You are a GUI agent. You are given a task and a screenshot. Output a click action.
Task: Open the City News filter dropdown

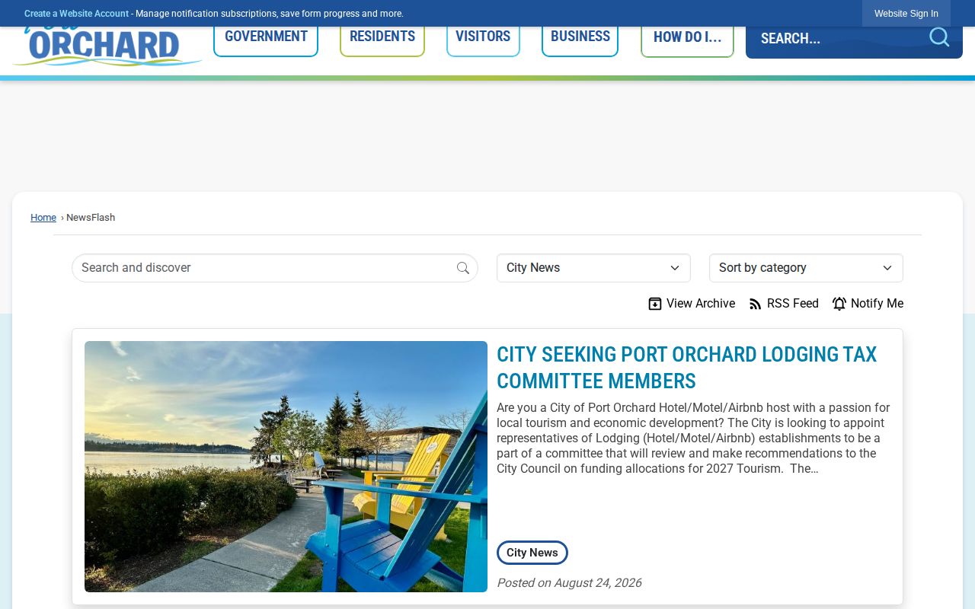click(593, 268)
